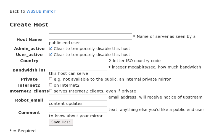The image size is (214, 138).
Task: Click the bold Internet2 field label
Action: [x=29, y=85]
